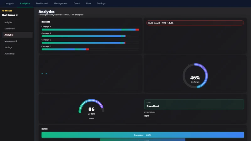Viewport: 251px width, 141px height.
Task: Click the FORTRESS label above BotGuard
Action: point(7,11)
